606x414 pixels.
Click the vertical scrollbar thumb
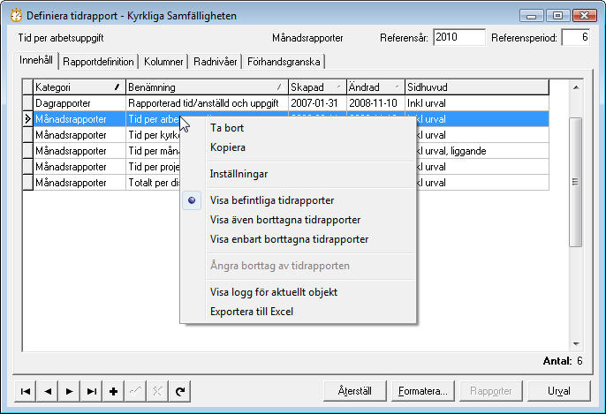[x=575, y=182]
